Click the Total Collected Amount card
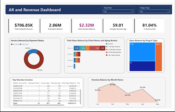175x112 pixels. click(x=24, y=26)
